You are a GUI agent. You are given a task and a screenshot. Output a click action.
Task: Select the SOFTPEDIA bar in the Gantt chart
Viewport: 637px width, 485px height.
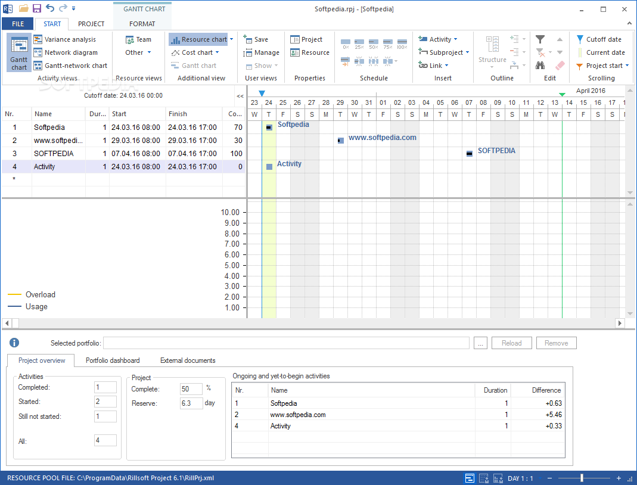pos(469,154)
